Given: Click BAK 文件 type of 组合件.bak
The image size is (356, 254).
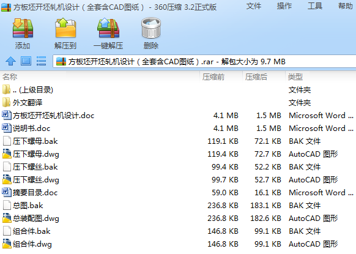Looking at the screenshot, I should (x=305, y=231).
